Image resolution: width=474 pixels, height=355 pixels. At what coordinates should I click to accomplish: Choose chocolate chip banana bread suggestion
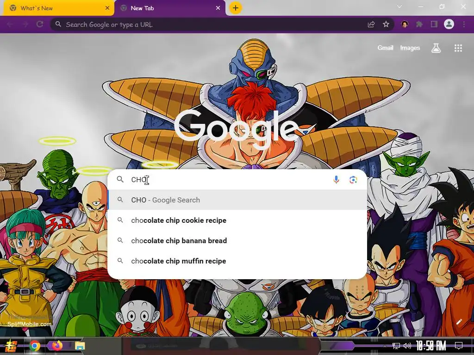tap(237, 240)
